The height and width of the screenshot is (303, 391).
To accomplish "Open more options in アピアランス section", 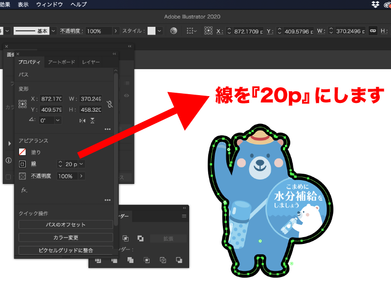I will tap(108, 200).
